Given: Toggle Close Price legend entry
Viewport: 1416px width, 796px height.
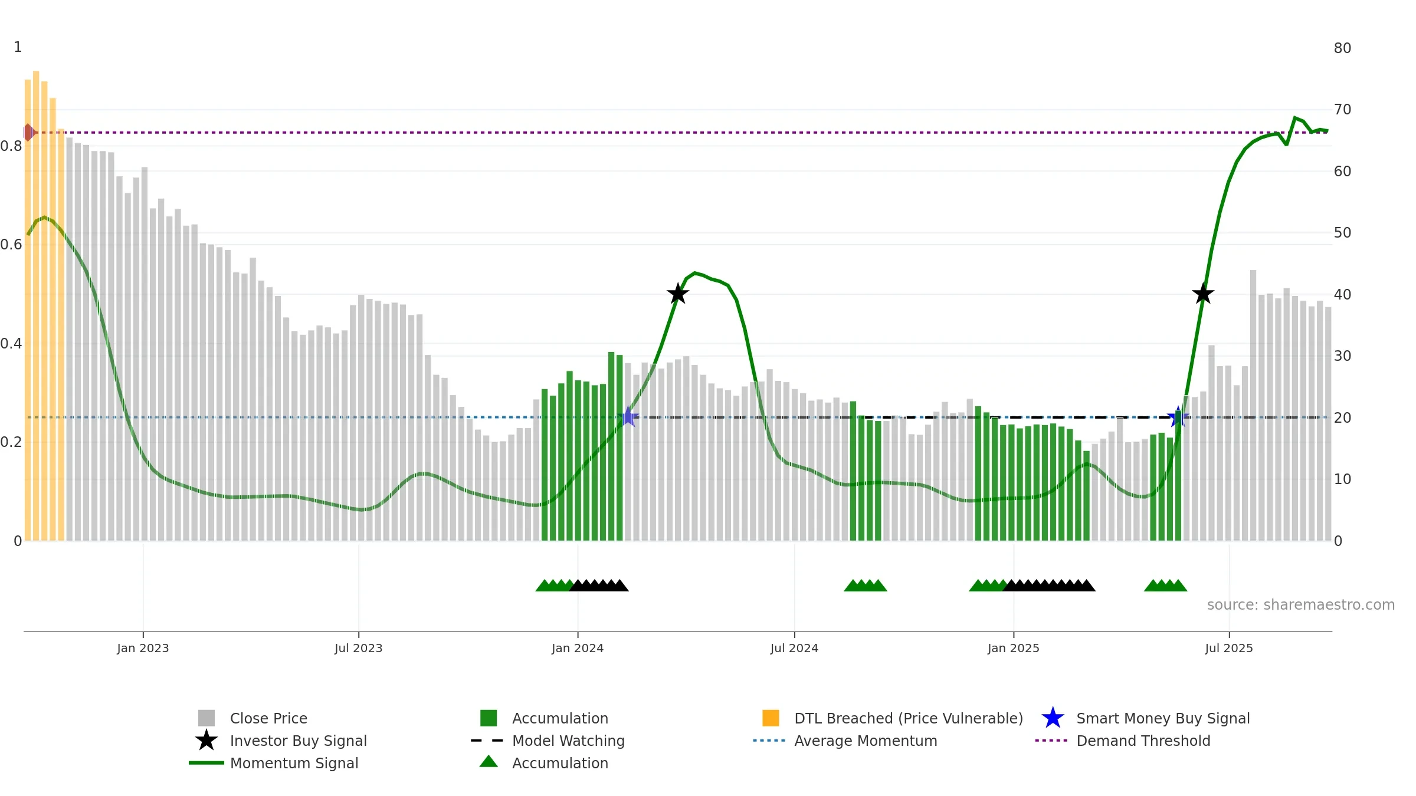Looking at the screenshot, I should pyautogui.click(x=253, y=718).
